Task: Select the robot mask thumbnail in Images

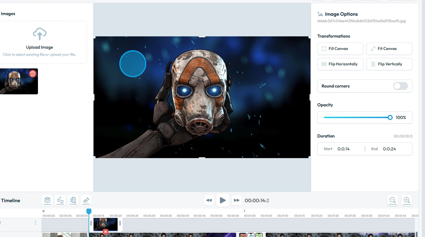Action: pyautogui.click(x=19, y=81)
